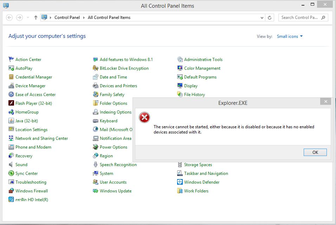336x225 pixels.
Task: Open the Taskbar and Navigation link
Action: pyautogui.click(x=206, y=173)
